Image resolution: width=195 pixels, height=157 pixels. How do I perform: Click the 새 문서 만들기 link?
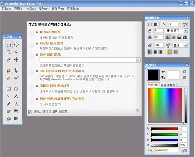(x=50, y=32)
